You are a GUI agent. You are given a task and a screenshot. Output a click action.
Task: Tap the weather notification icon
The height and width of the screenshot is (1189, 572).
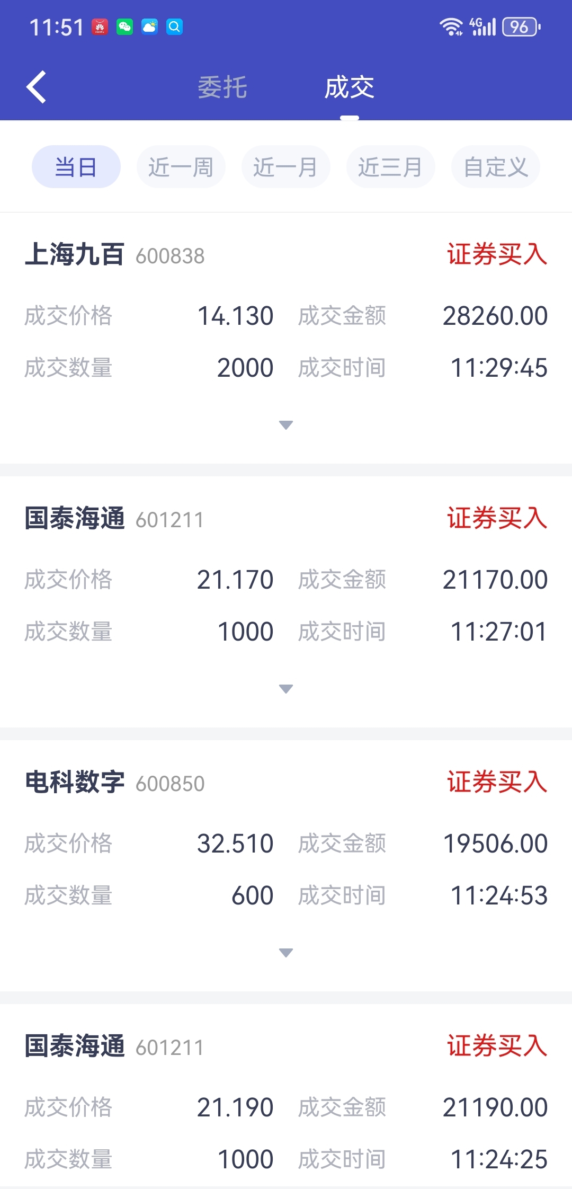click(x=149, y=26)
